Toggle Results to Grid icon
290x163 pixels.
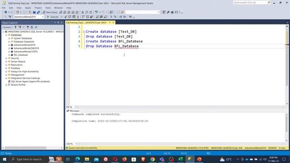point(101,17)
